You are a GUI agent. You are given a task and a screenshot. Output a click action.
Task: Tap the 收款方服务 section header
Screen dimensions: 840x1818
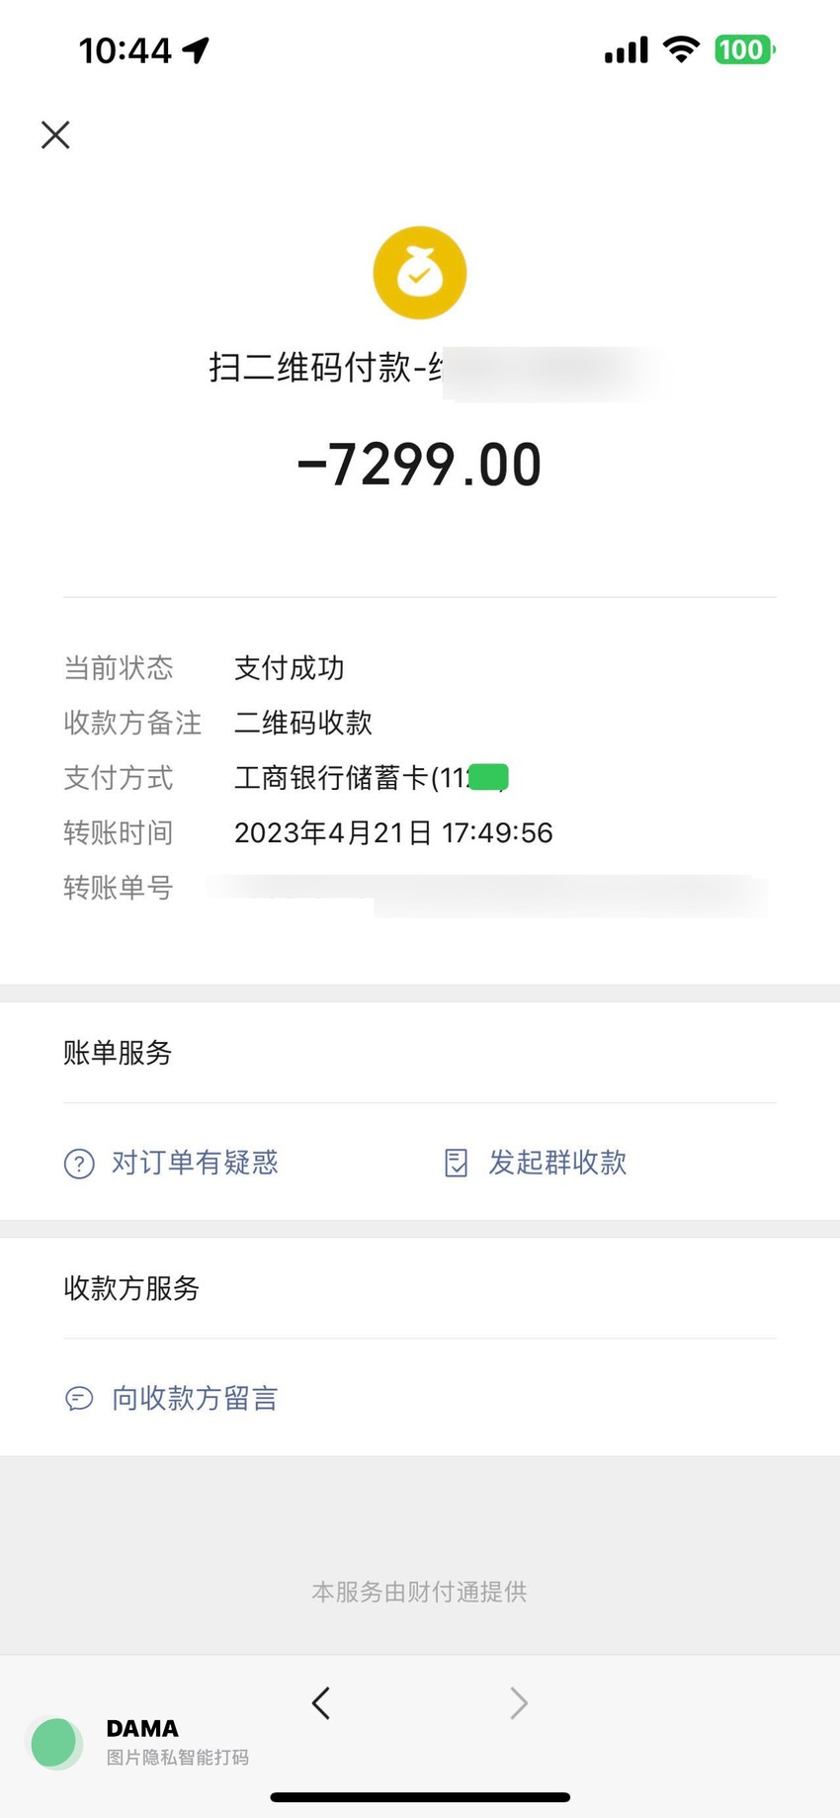[x=131, y=1288]
